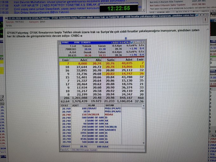Click the M logo icon in news title bar
Viewport: 216px width, 162px height.
pyautogui.click(x=6, y=18)
